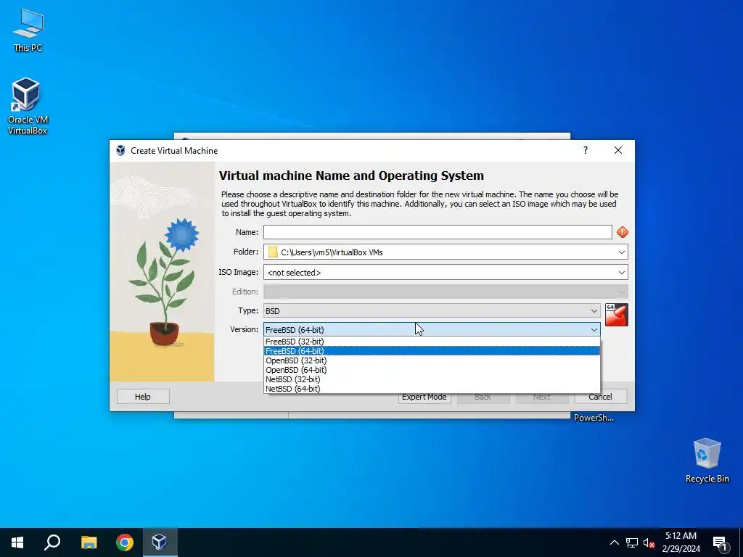Switch to Expert Mode
The image size is (743, 557).
(424, 397)
